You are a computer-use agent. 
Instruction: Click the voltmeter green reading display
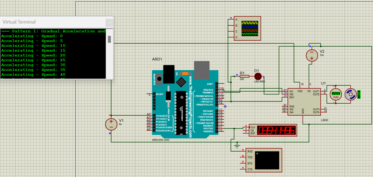pos(336,94)
